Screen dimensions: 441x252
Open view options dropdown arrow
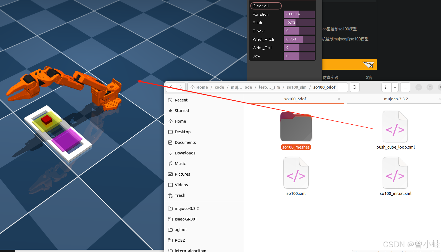click(395, 87)
